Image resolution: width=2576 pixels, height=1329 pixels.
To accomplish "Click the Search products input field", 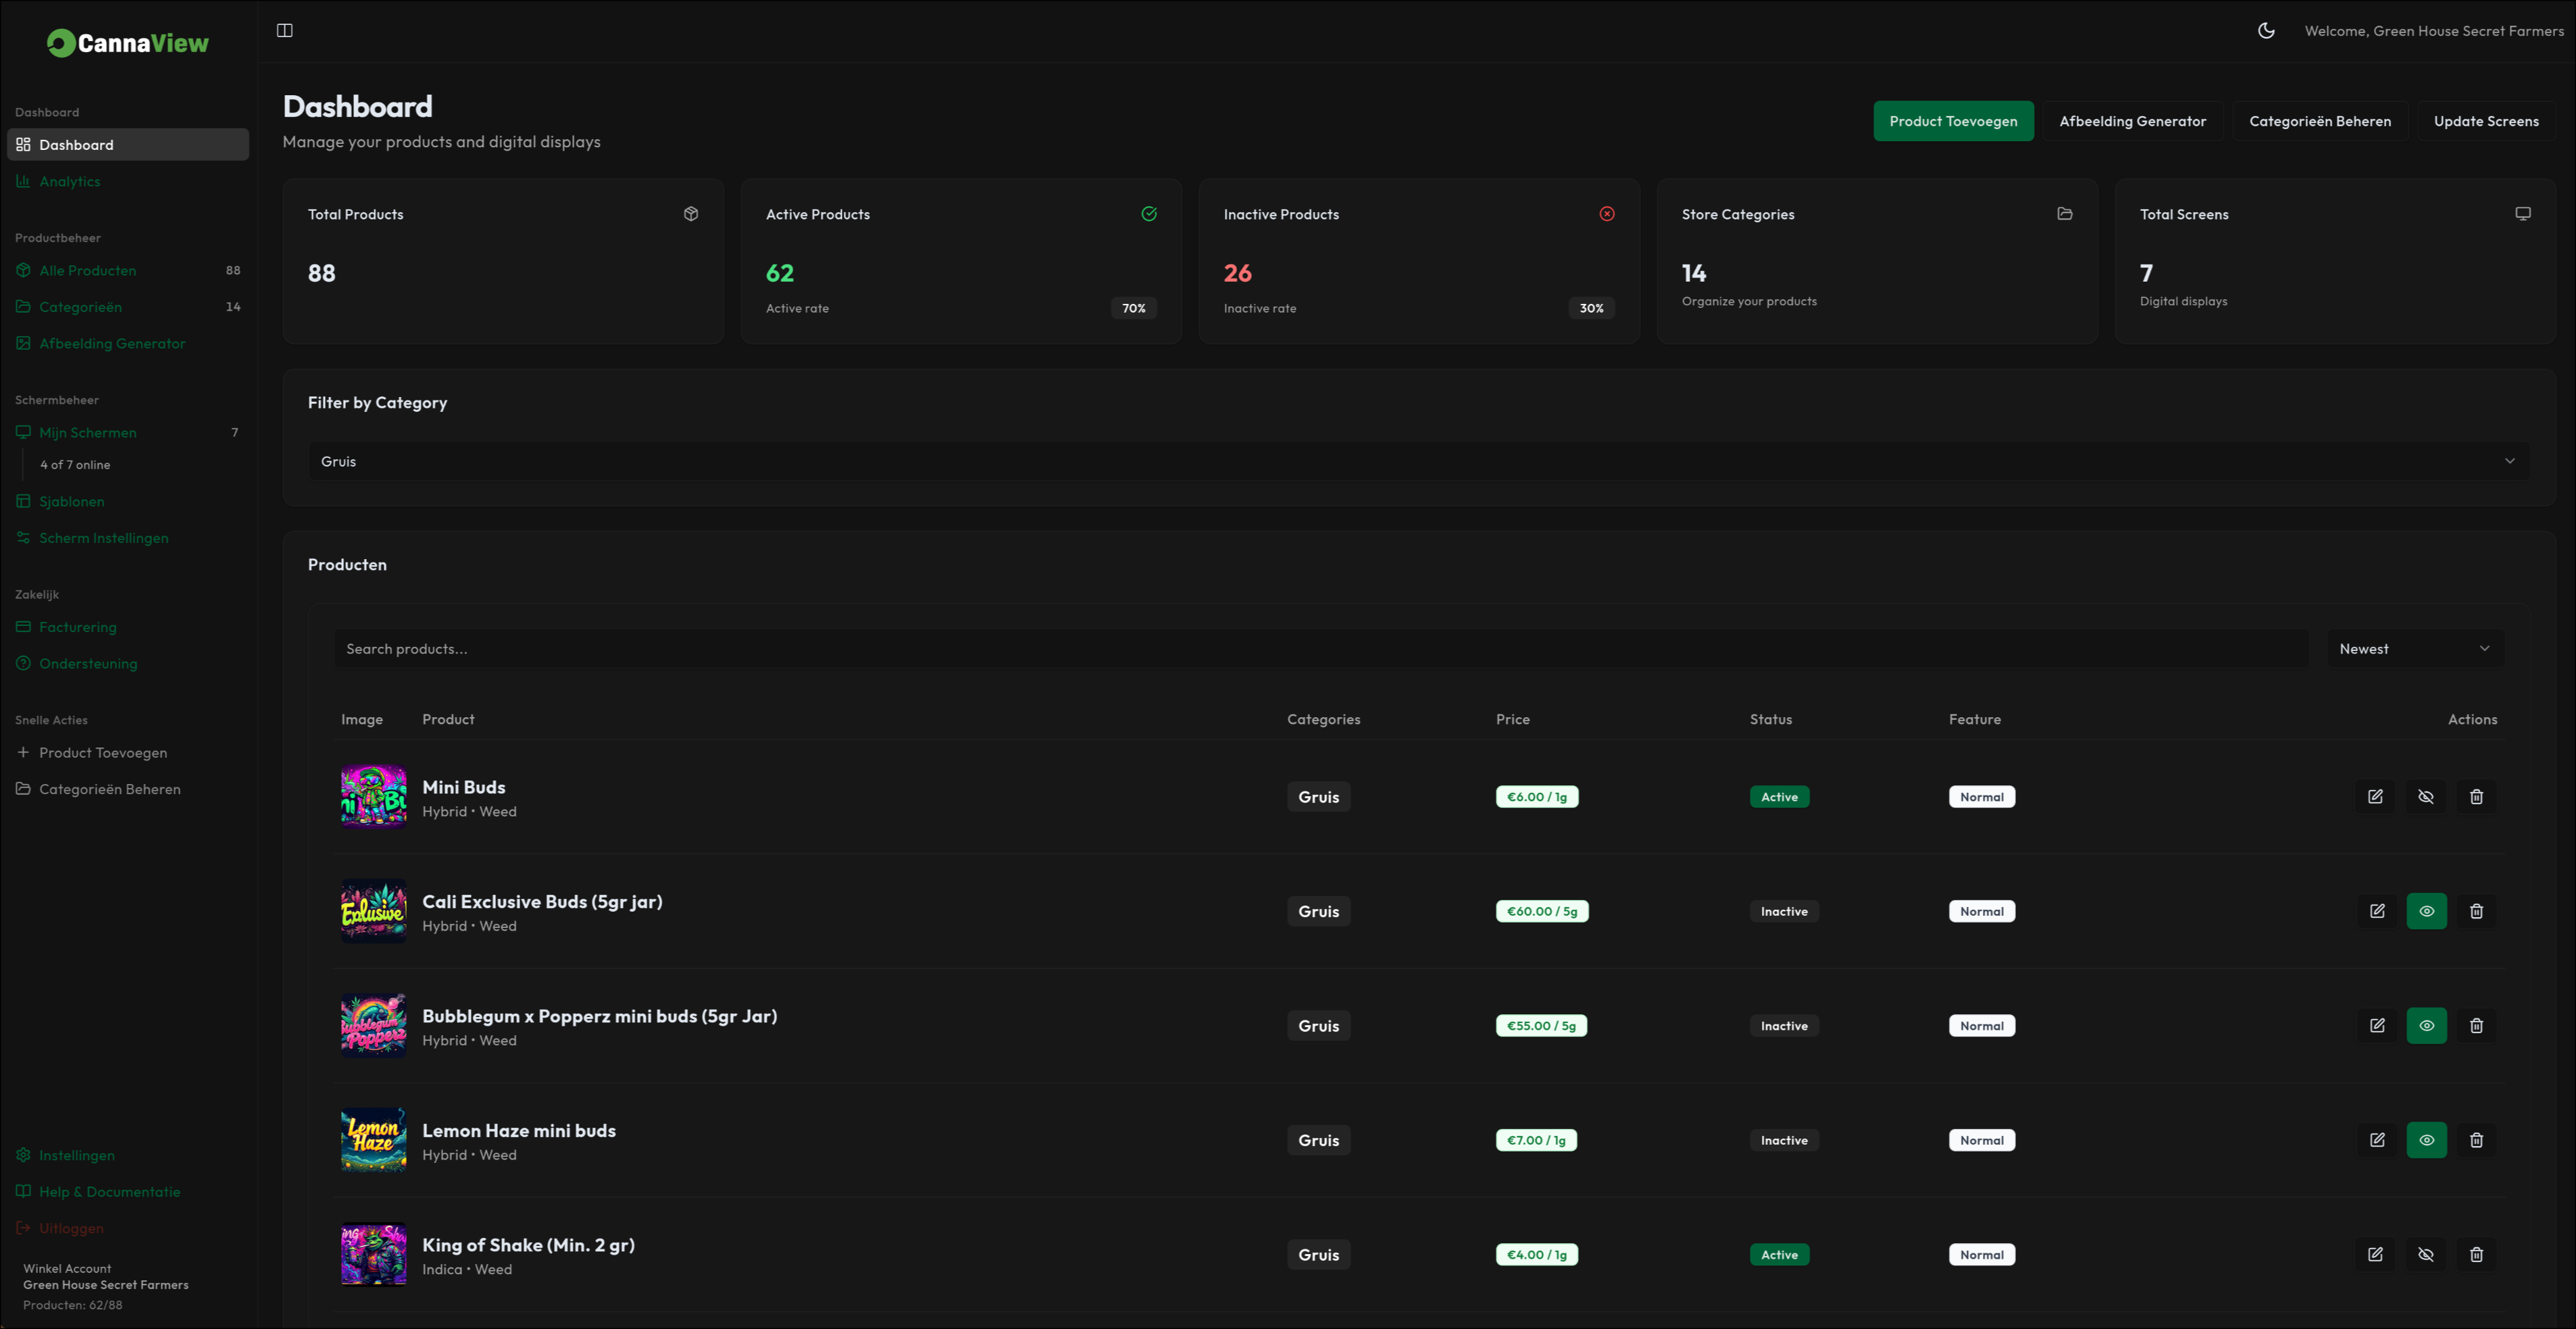I will coord(1320,650).
